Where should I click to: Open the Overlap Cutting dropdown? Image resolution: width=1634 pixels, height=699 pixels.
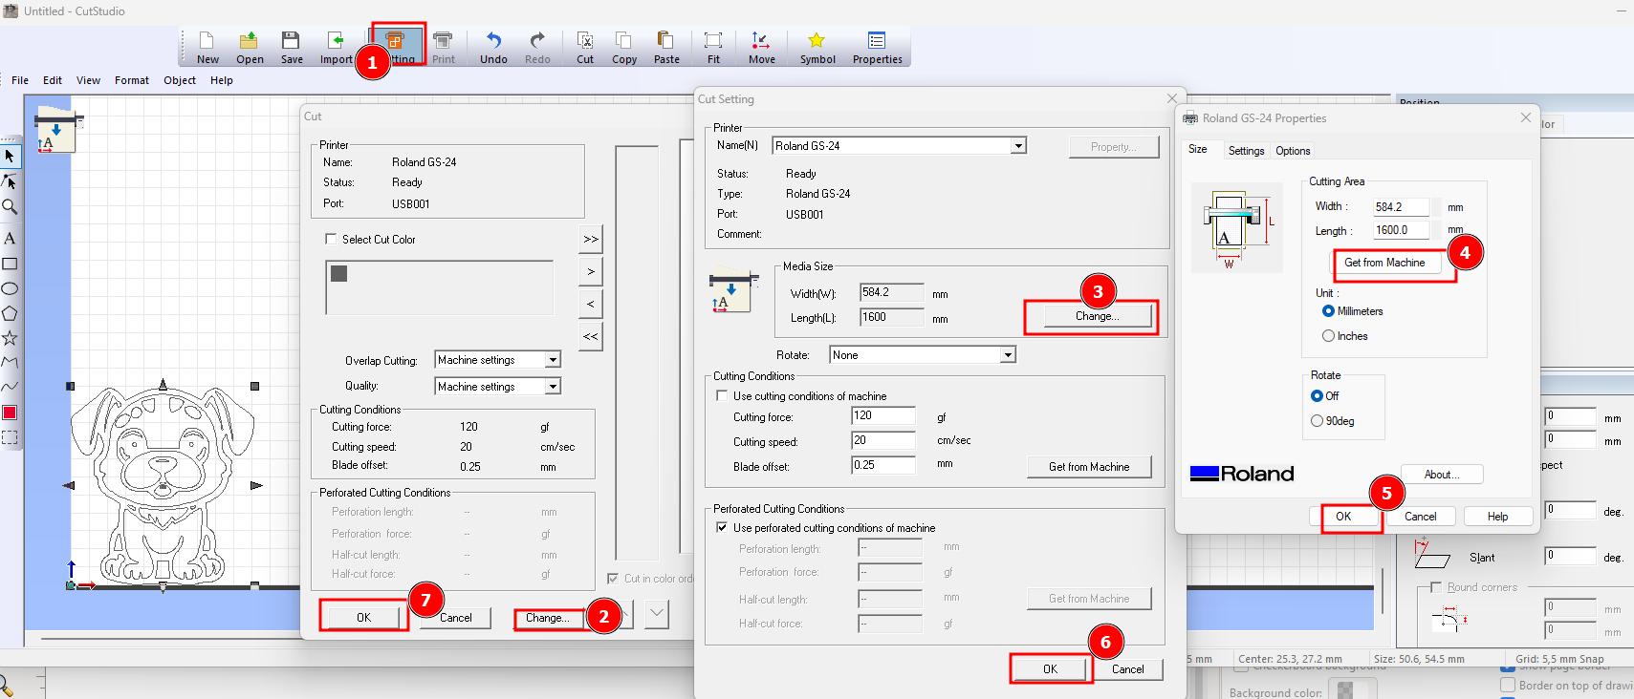coord(553,360)
